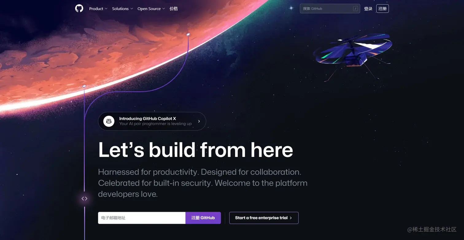Screen dimensions: 464x240
Task: Expand the Open Source dropdown menu
Action: [151, 9]
